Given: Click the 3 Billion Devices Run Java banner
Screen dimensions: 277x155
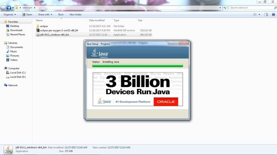Looking at the screenshot, I should (x=138, y=89).
